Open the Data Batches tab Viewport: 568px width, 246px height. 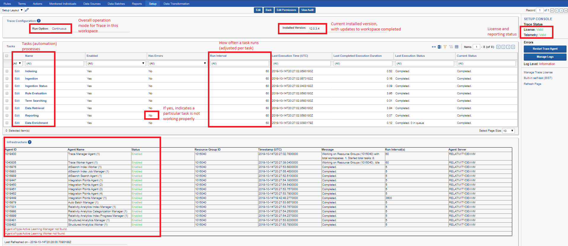coord(116,4)
